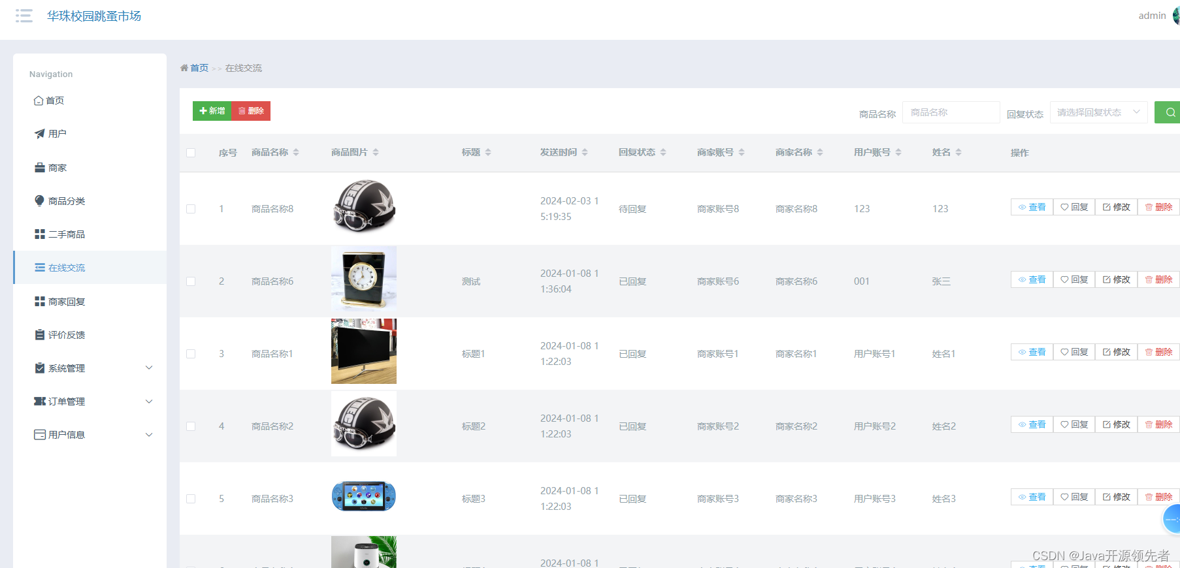The image size is (1180, 568).
Task: Open the handheld console image in row 5
Action: tap(364, 496)
